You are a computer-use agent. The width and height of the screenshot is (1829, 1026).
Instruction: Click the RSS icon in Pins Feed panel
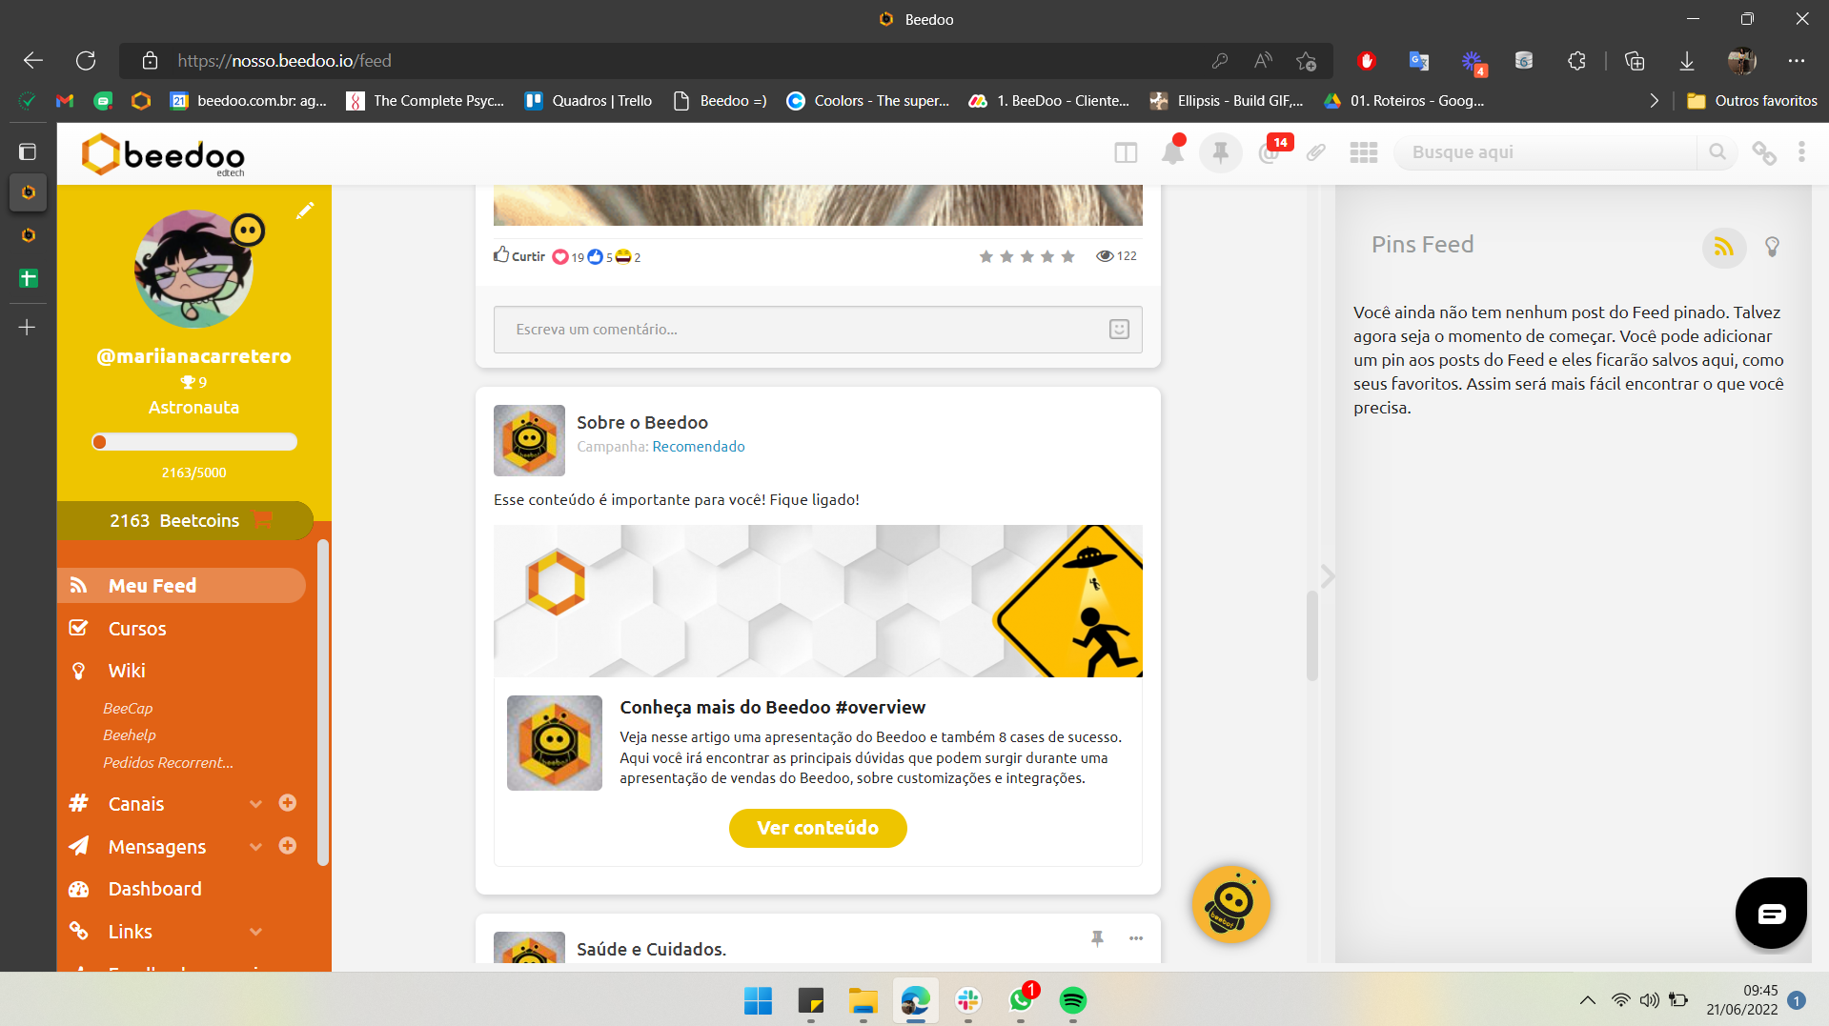1724,248
